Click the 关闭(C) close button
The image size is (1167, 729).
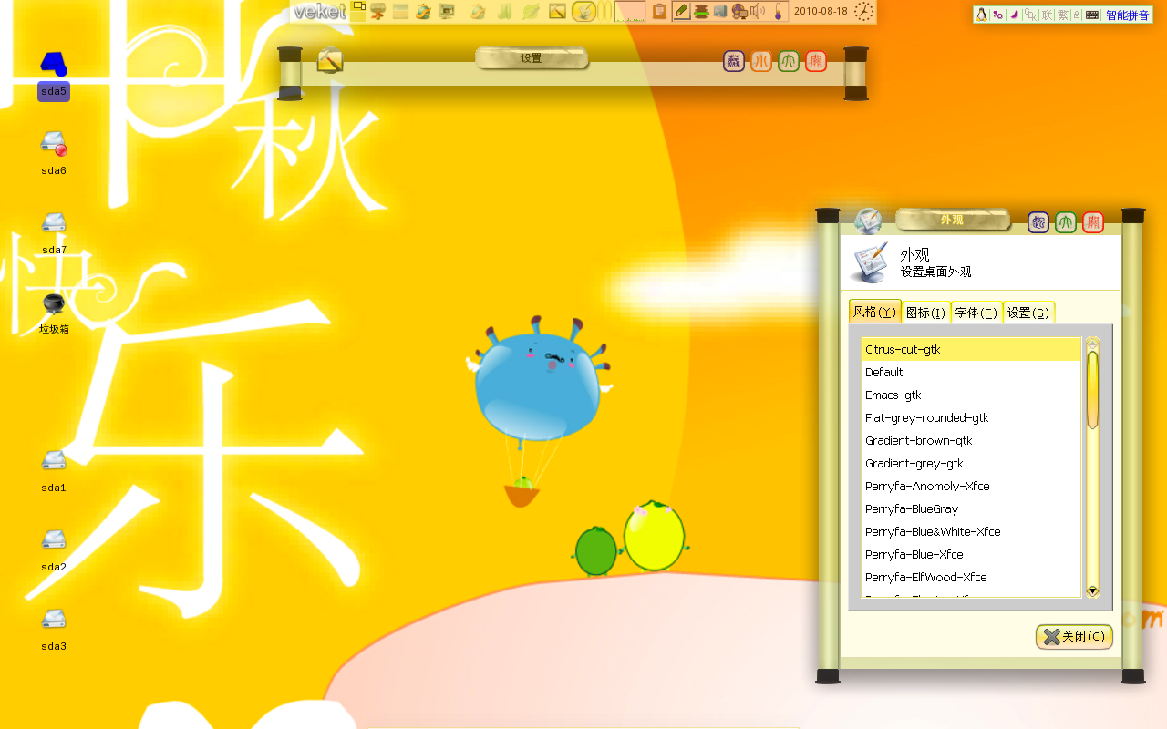tap(1074, 637)
